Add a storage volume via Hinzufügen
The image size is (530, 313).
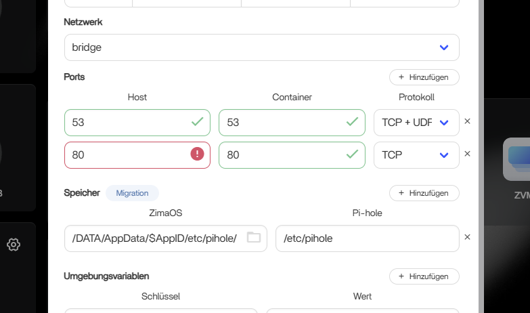pos(424,193)
